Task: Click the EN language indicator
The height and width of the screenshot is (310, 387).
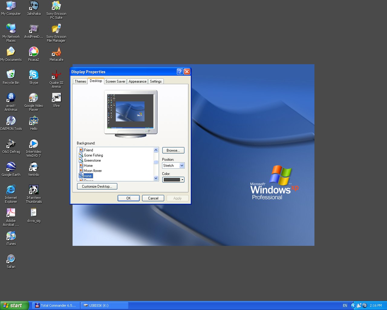Action: click(345, 305)
